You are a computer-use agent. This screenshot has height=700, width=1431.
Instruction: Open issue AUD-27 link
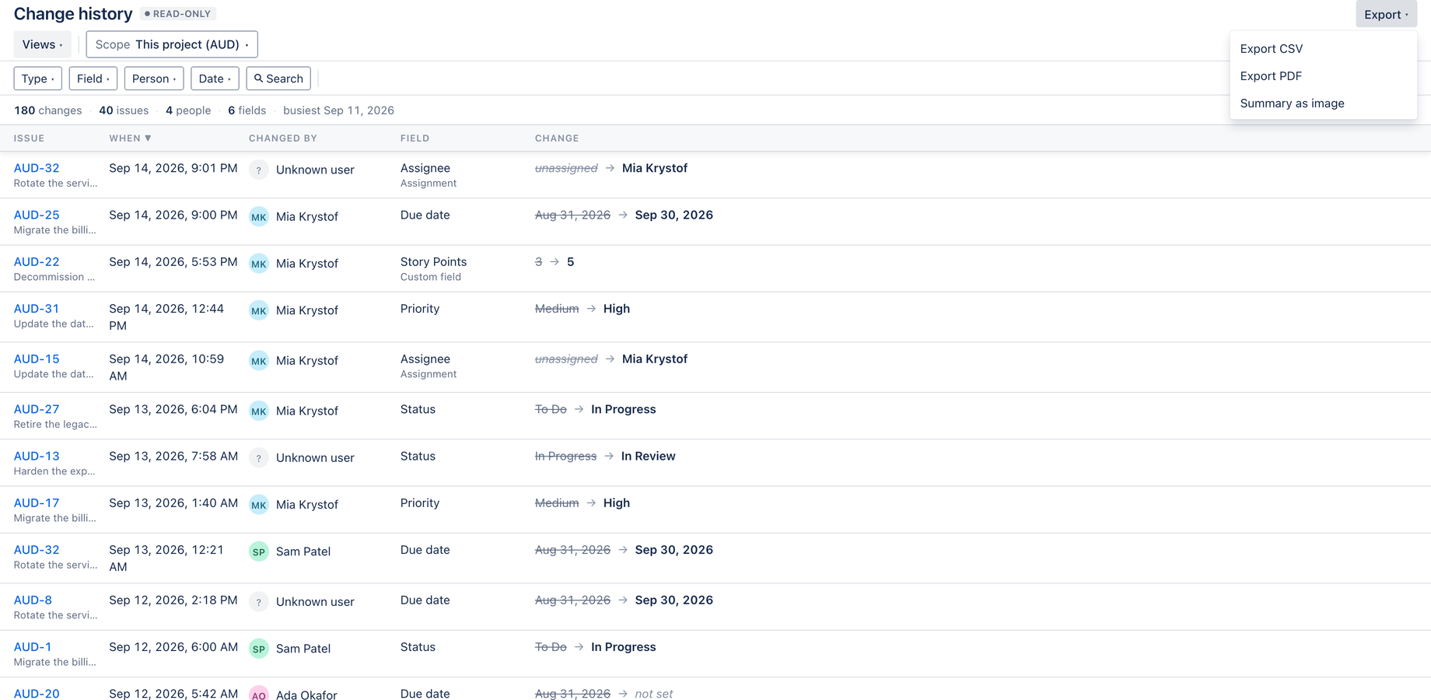37,409
